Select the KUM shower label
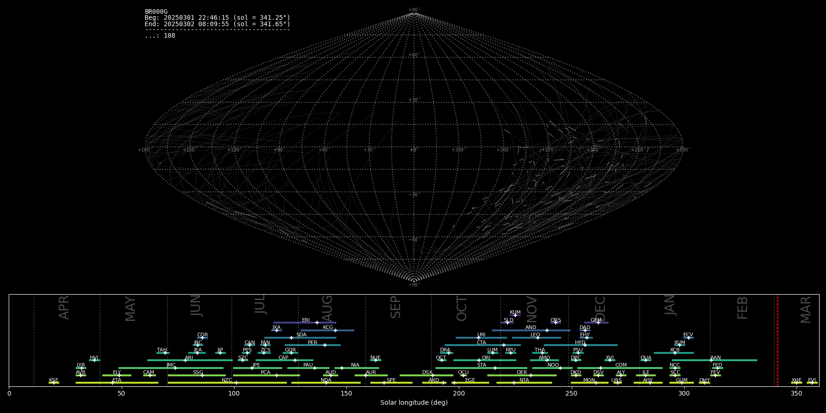826x413 pixels. [x=515, y=313]
